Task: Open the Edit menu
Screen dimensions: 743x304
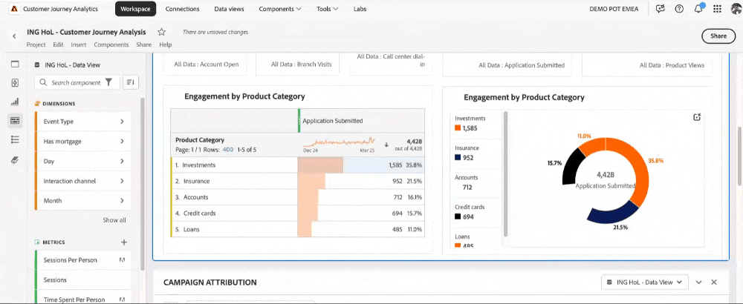Action: pos(58,44)
